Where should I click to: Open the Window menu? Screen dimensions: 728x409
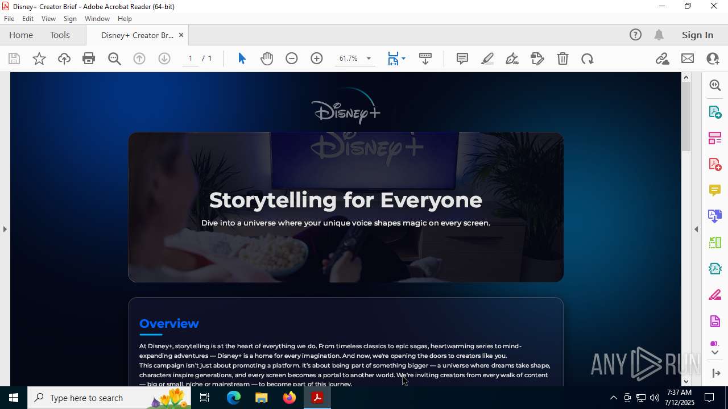[97, 19]
